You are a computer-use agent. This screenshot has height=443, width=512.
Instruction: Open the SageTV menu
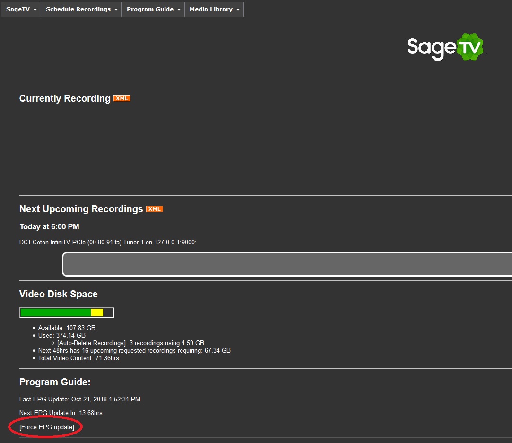click(21, 9)
